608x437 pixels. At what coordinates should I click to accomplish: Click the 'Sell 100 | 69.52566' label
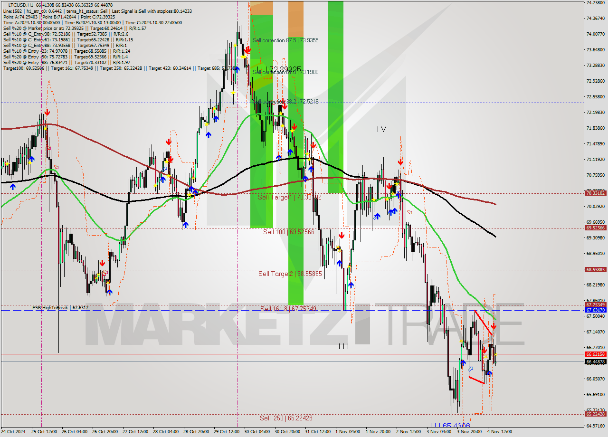point(289,232)
